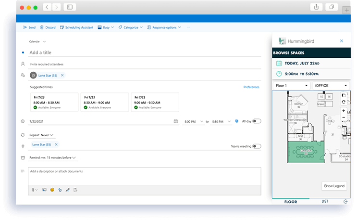Click the time zone globe icon

pyautogui.click(x=237, y=121)
